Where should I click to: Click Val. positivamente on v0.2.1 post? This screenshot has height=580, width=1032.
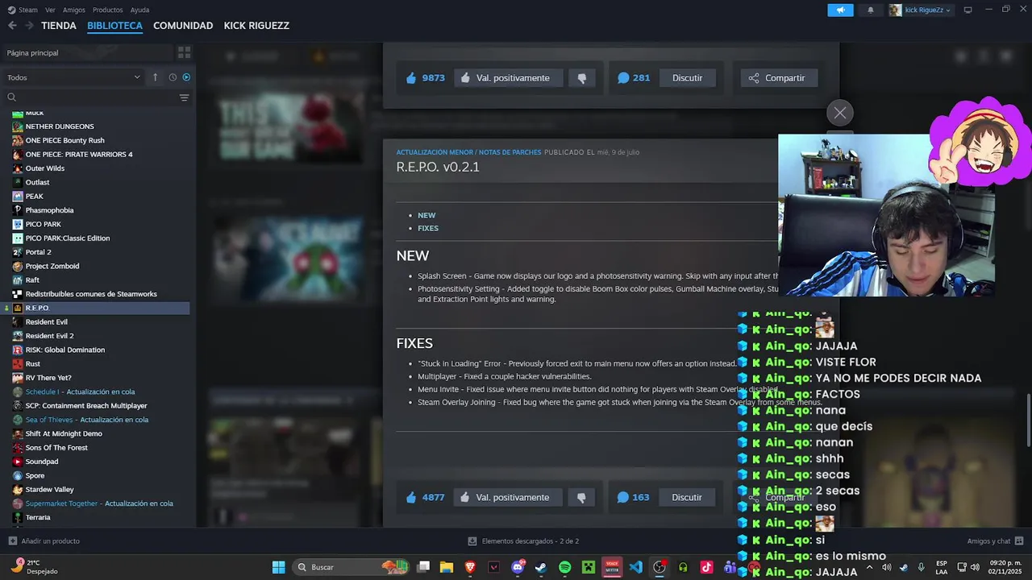(x=508, y=497)
